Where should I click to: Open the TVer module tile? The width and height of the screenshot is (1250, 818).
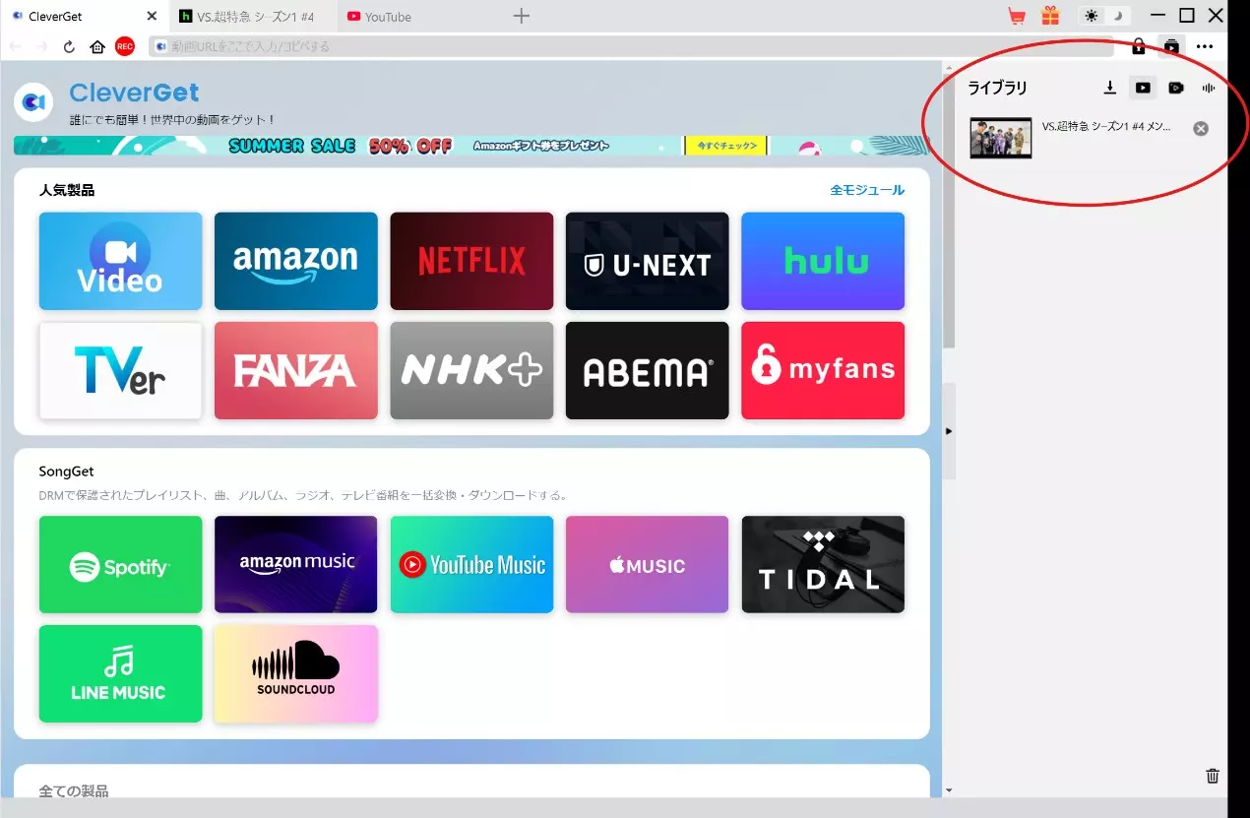[x=120, y=370]
